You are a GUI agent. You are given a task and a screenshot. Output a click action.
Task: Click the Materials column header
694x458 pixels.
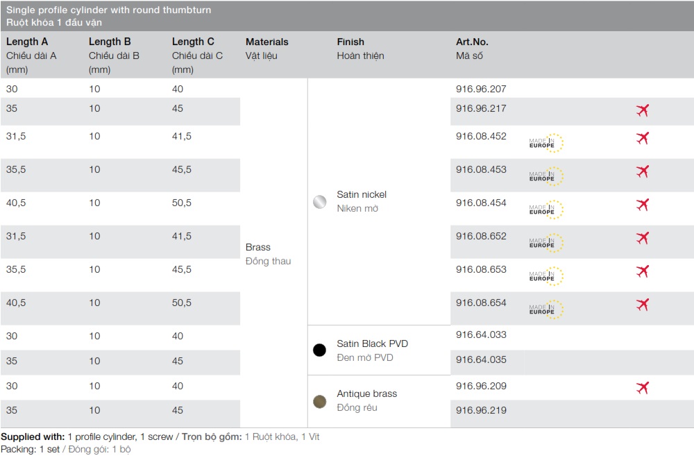point(266,42)
